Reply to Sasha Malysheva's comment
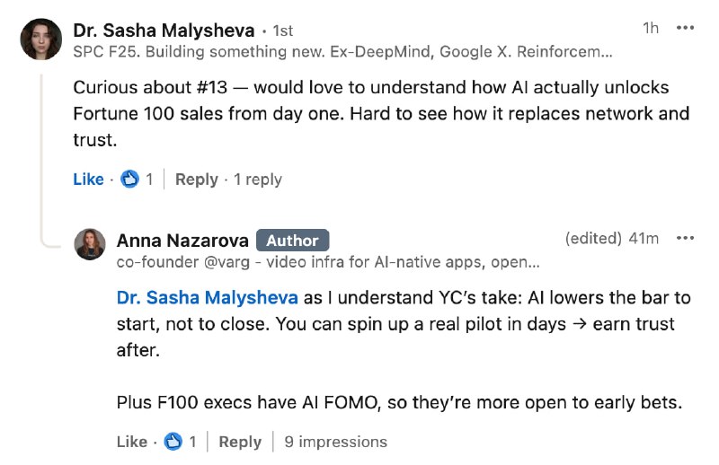This screenshot has height=465, width=719. pyautogui.click(x=197, y=180)
